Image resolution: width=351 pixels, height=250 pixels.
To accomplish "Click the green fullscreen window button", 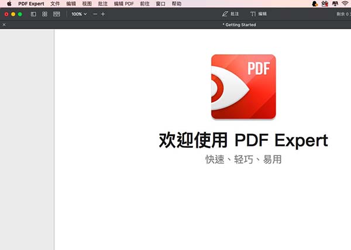I will point(20,14).
